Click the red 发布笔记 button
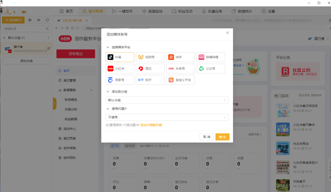Screen dimensions: 331x192 [x=76, y=54]
